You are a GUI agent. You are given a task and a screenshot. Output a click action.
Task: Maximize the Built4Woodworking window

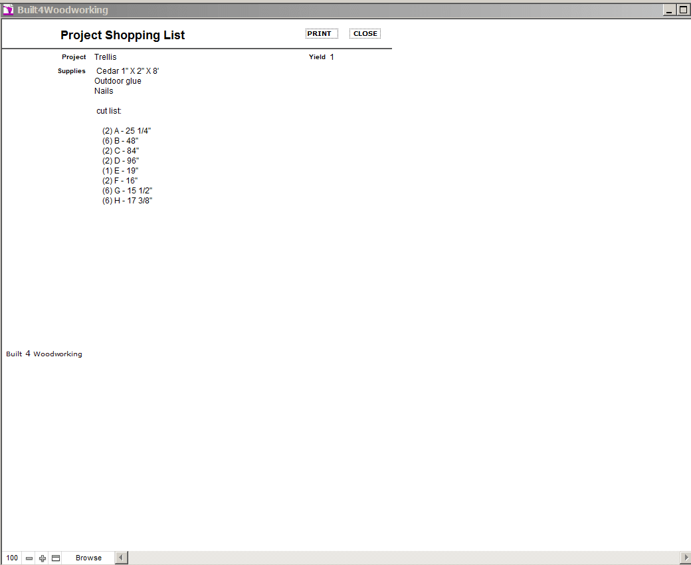682,10
